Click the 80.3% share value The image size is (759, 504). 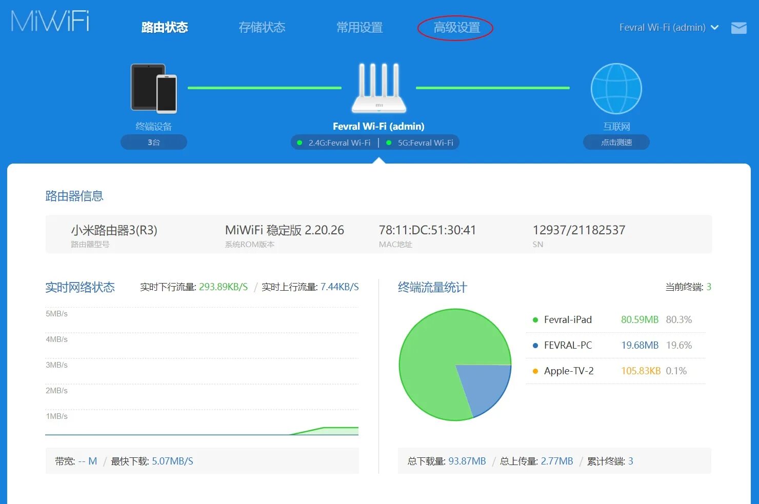pos(679,320)
